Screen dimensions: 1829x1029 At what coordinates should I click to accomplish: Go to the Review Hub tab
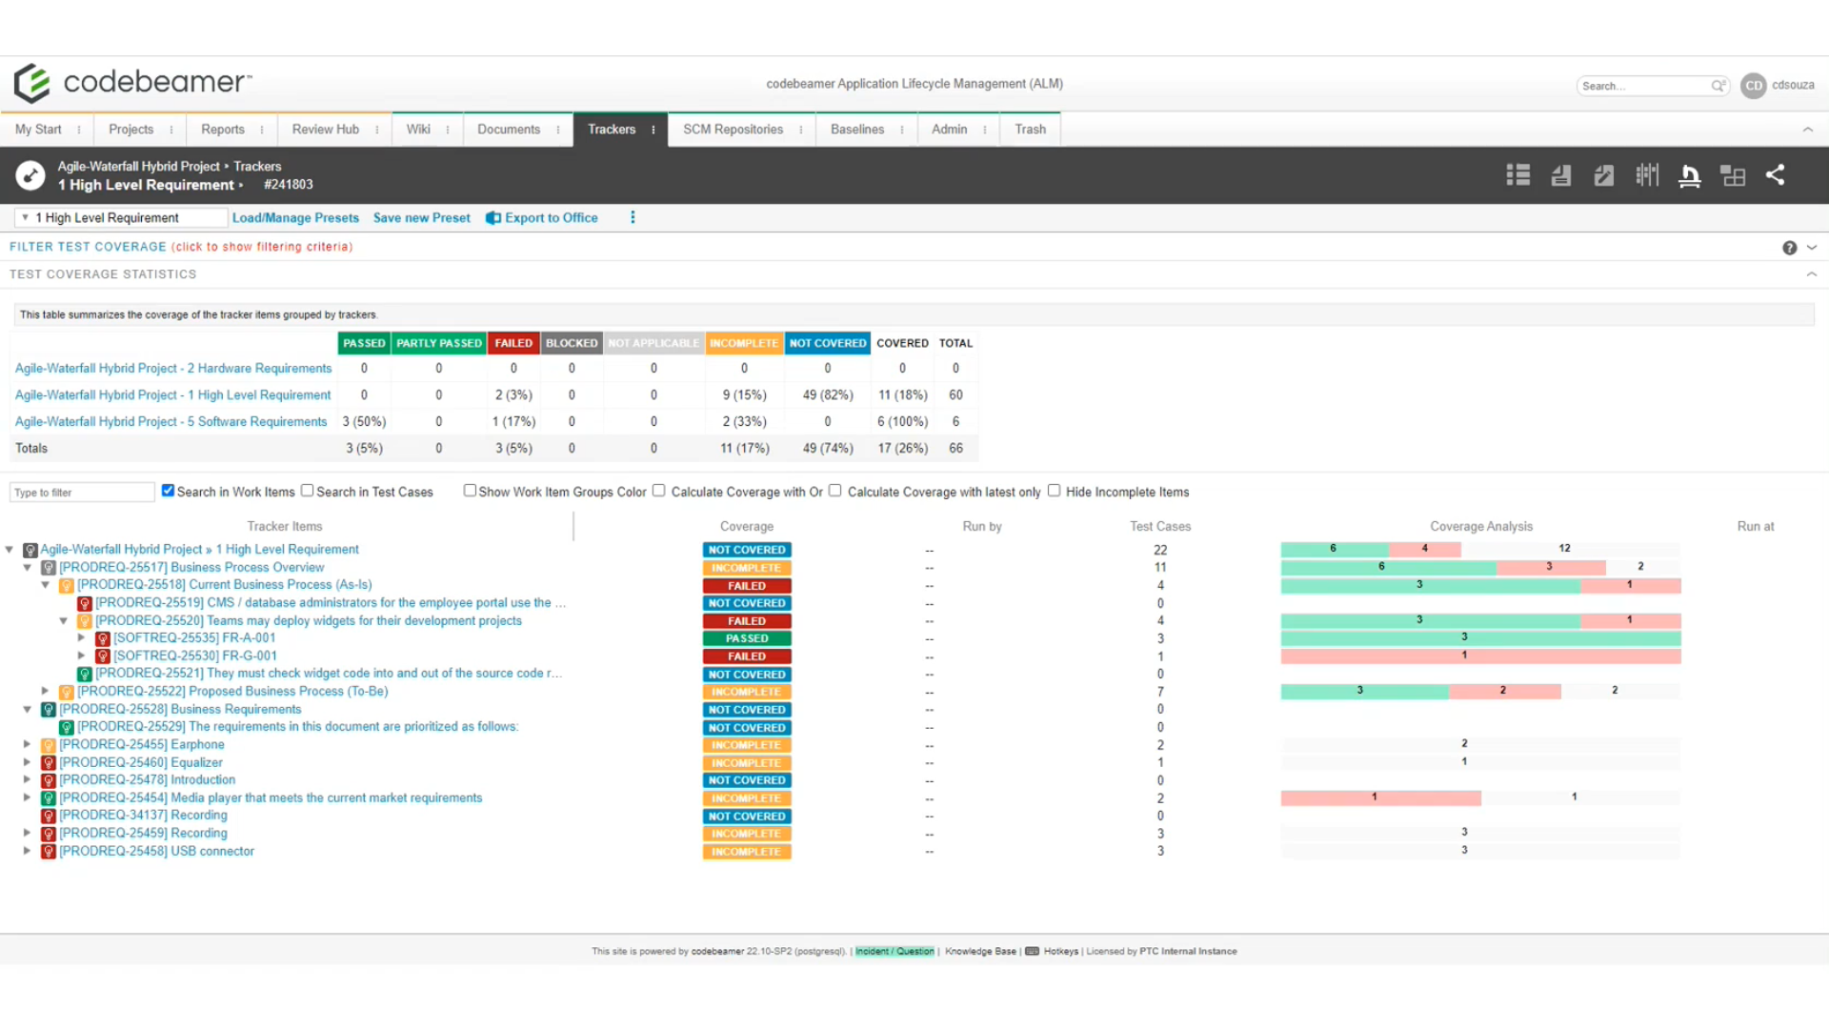point(326,130)
